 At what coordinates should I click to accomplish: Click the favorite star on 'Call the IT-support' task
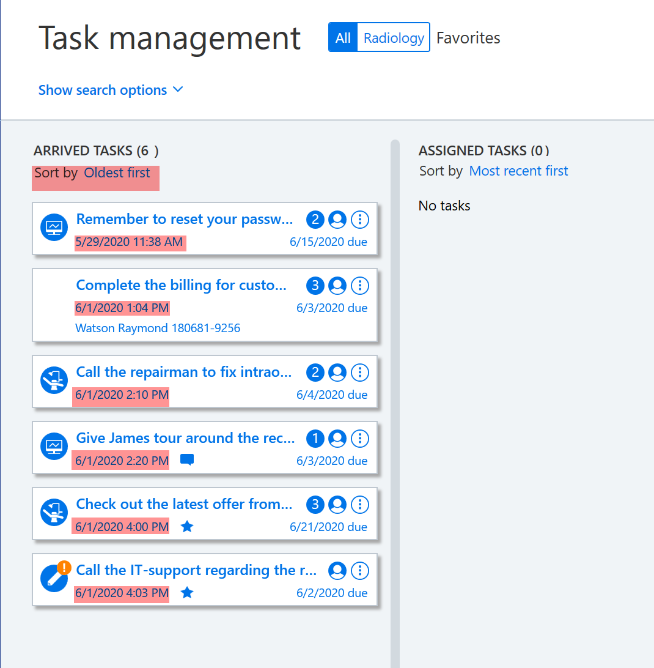coord(187,593)
